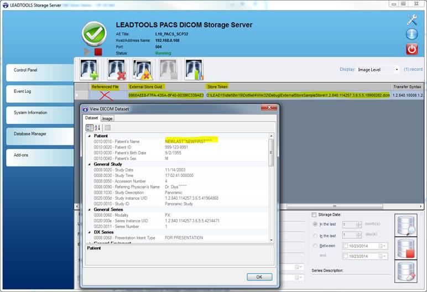Open the Between start date calendar dropdown

click(x=382, y=246)
